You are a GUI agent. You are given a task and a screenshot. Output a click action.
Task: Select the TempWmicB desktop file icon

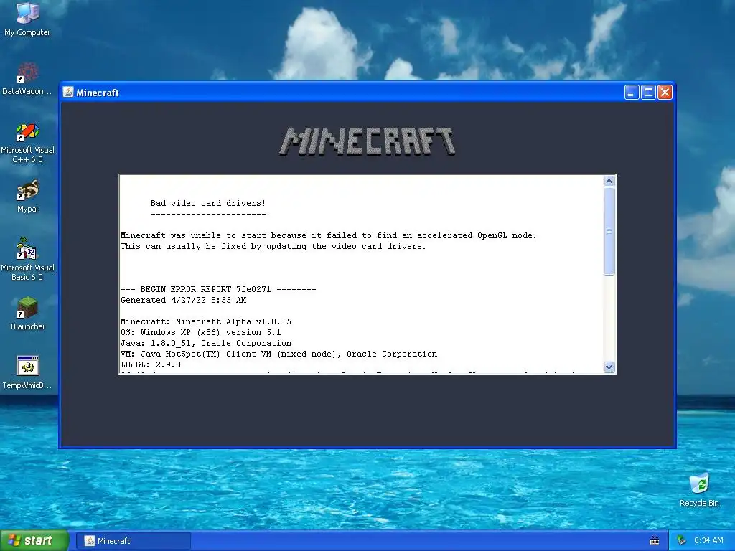pos(27,372)
